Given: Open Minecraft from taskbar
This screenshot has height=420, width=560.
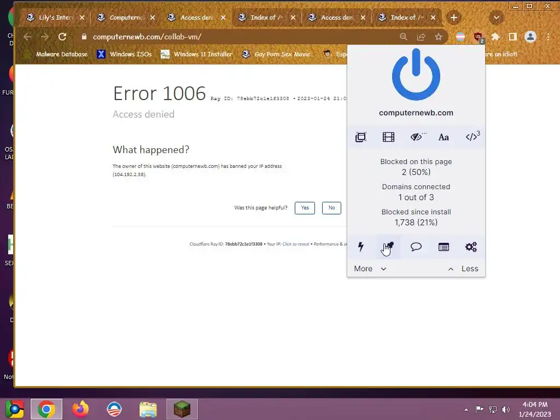Looking at the screenshot, I should pyautogui.click(x=182, y=409).
